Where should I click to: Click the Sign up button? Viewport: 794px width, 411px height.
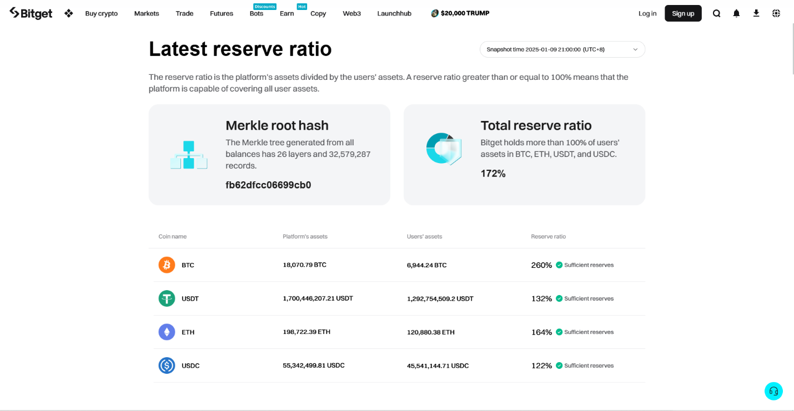(683, 13)
